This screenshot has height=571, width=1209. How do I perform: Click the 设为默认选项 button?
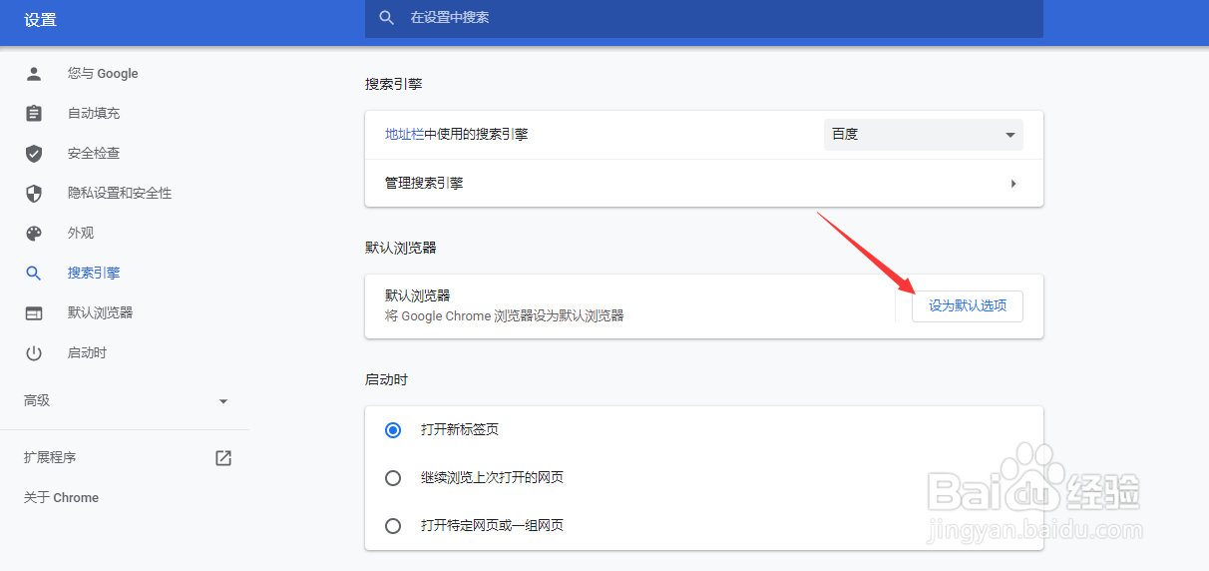coord(968,305)
